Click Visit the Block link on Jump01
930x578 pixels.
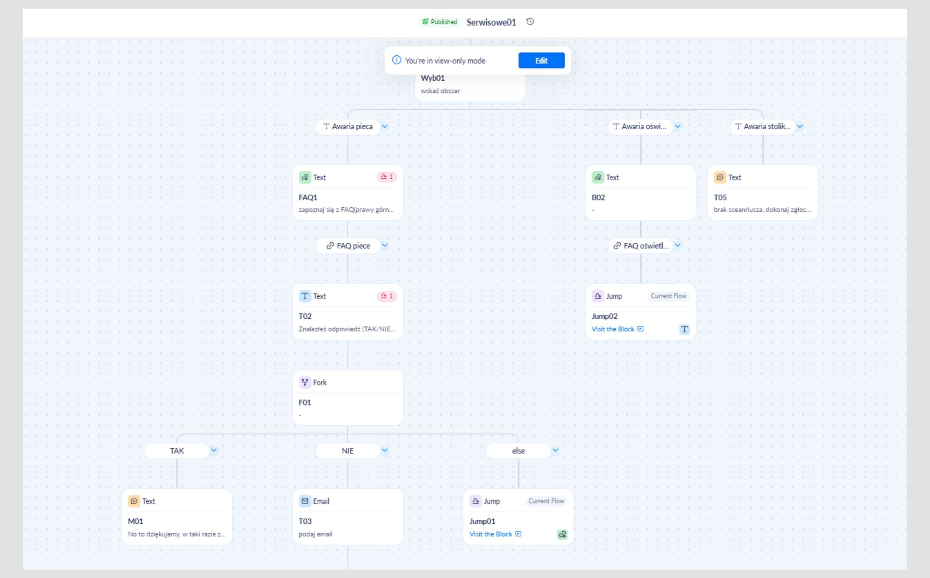click(491, 534)
